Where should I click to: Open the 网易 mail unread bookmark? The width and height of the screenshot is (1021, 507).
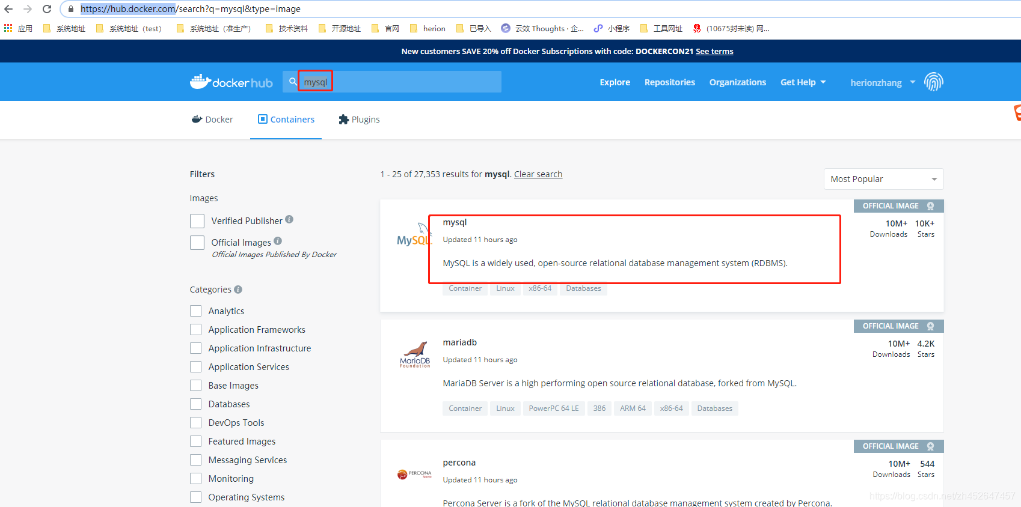[x=731, y=28]
